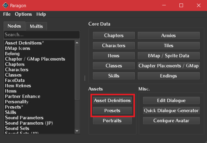Switch to the Multis tab
The width and height of the screenshot is (207, 143).
point(36,26)
